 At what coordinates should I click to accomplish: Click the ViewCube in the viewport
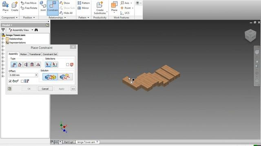250,35
